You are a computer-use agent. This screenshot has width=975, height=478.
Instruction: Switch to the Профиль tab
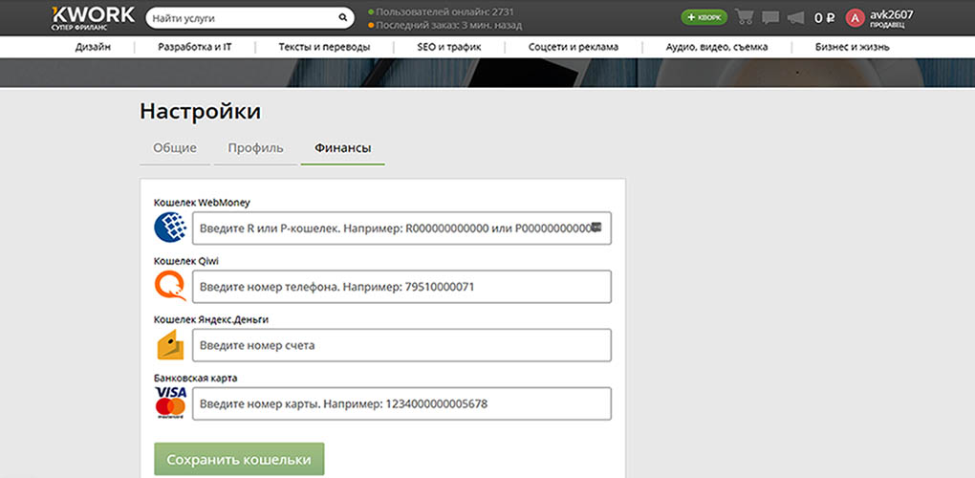click(255, 148)
